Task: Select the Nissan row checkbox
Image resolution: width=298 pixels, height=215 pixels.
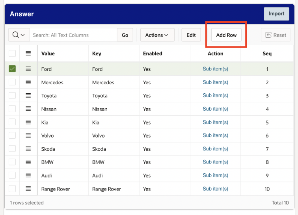Action: coord(12,109)
